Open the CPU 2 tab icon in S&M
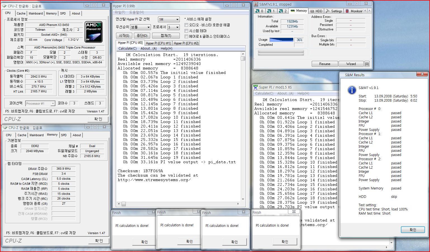 (x=281, y=11)
